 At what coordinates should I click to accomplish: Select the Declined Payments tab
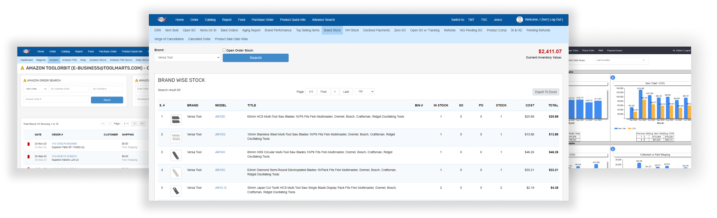click(377, 30)
